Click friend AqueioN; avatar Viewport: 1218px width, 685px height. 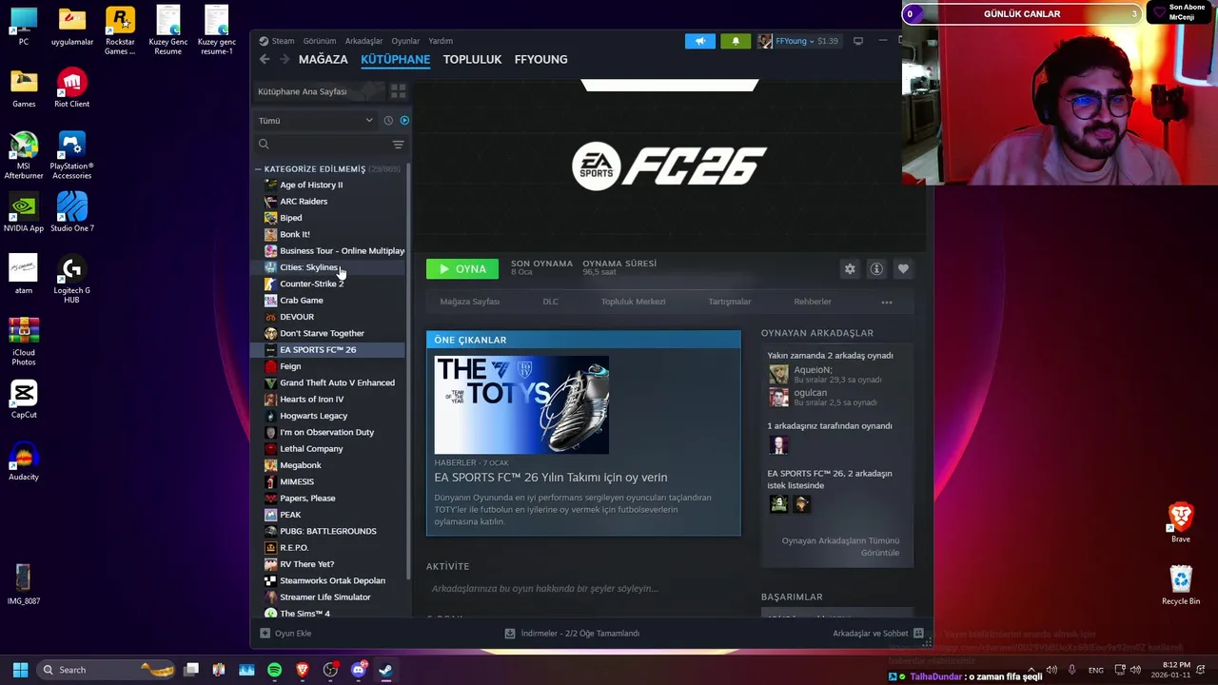778,374
